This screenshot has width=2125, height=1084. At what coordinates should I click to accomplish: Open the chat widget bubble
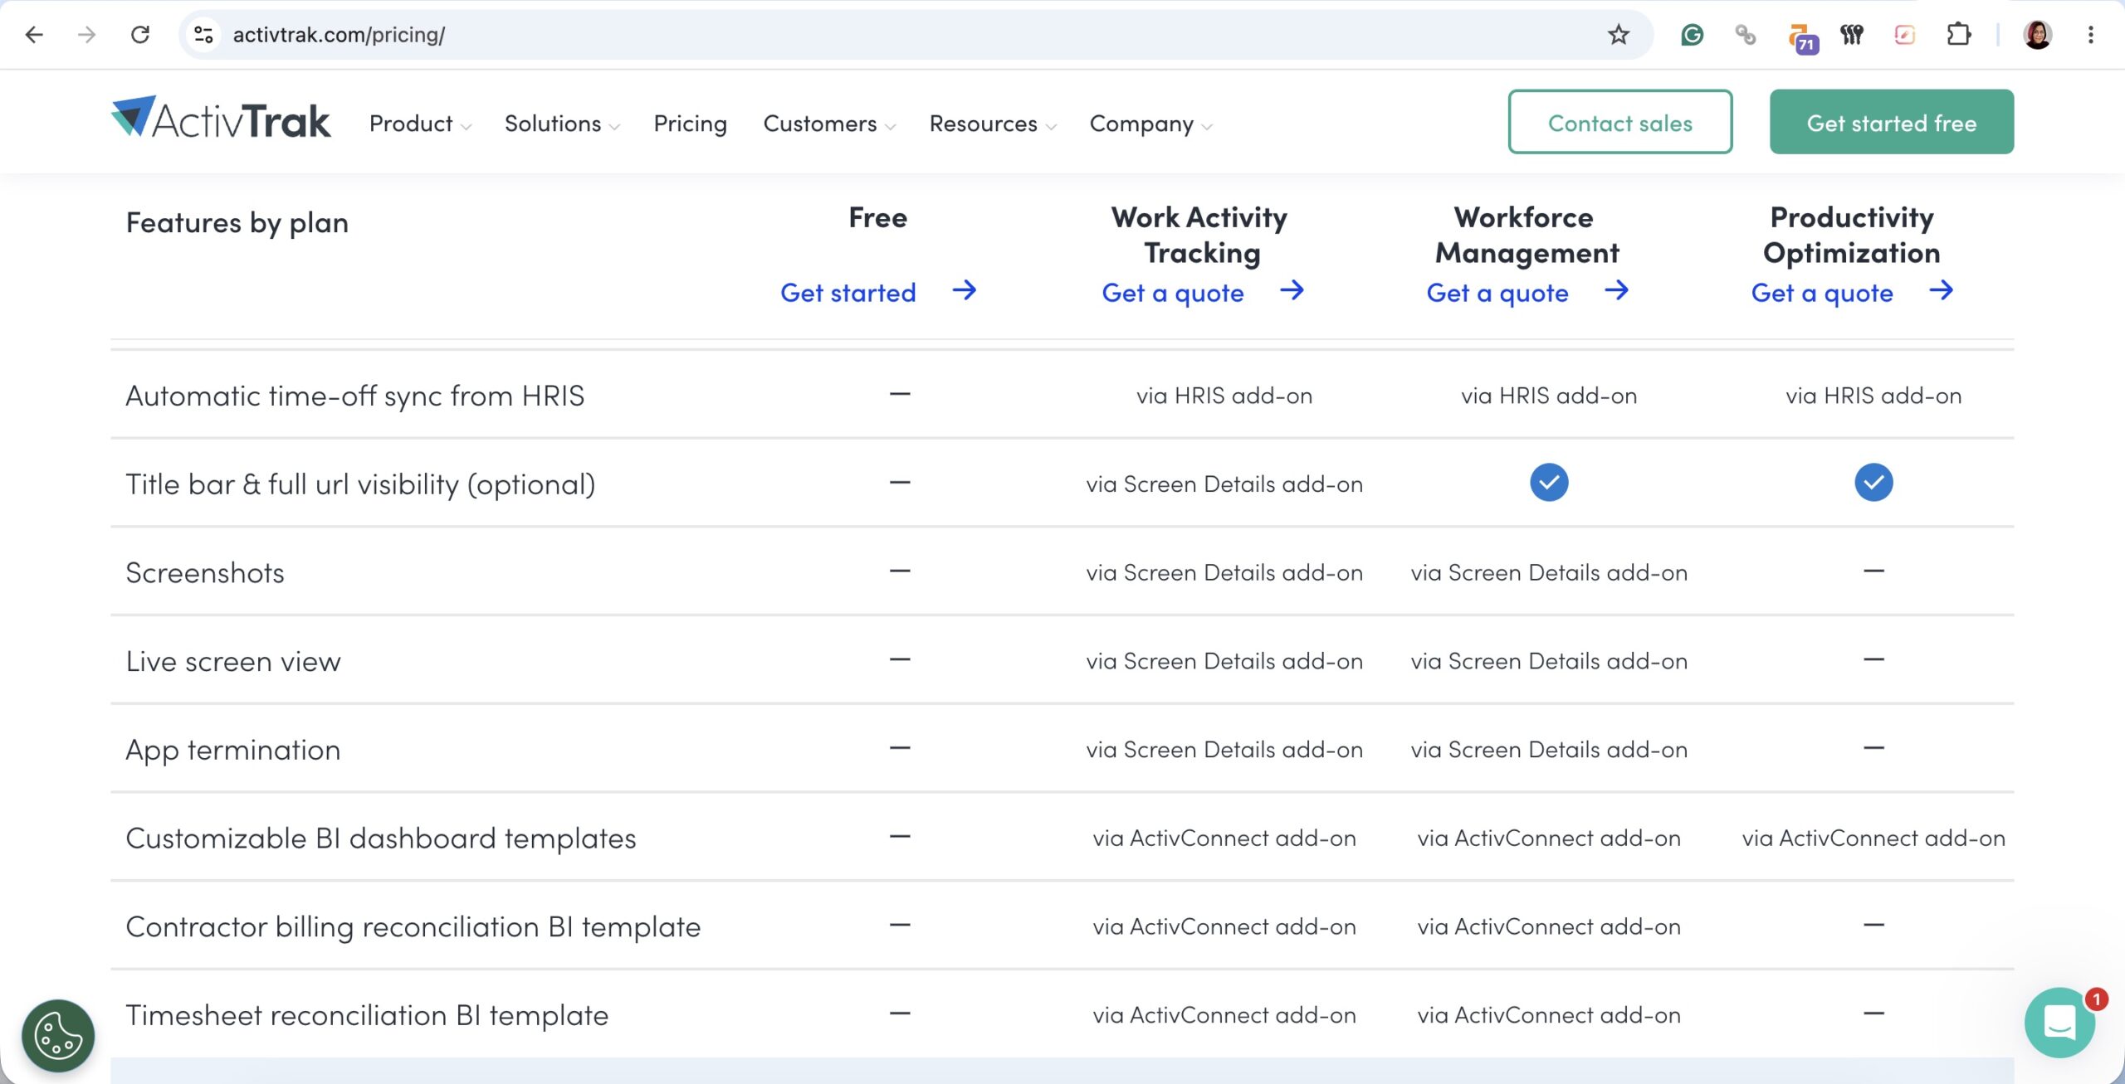pyautogui.click(x=2059, y=1022)
